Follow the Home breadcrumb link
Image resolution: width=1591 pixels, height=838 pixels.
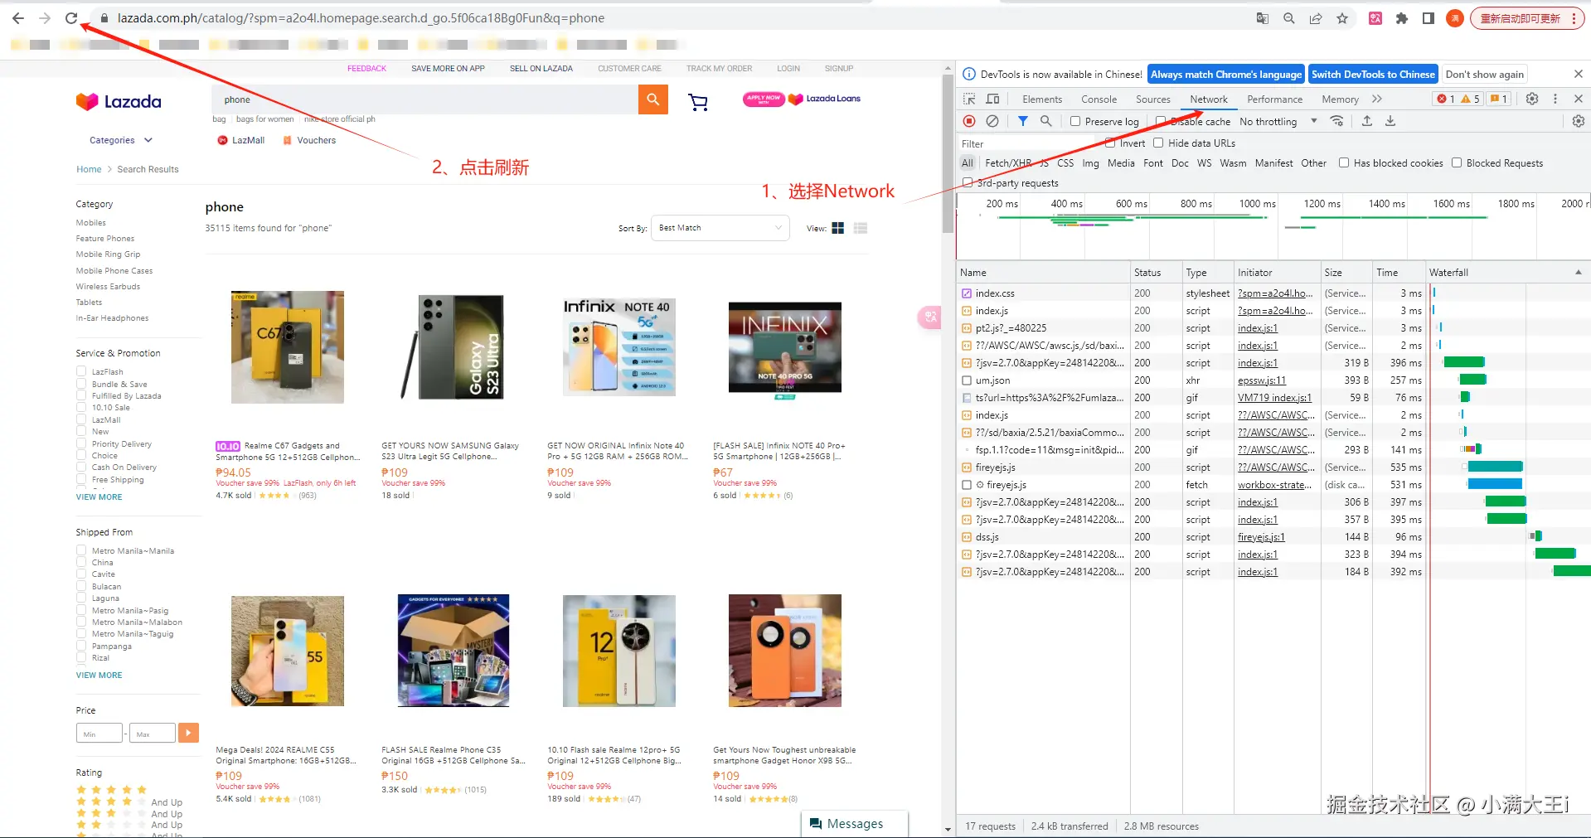(x=89, y=169)
